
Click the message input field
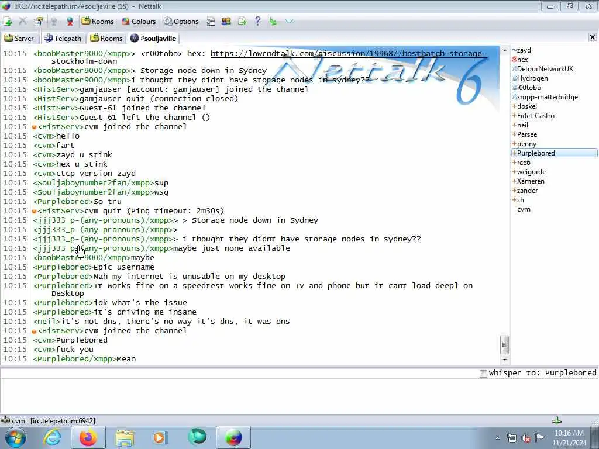[x=299, y=396]
